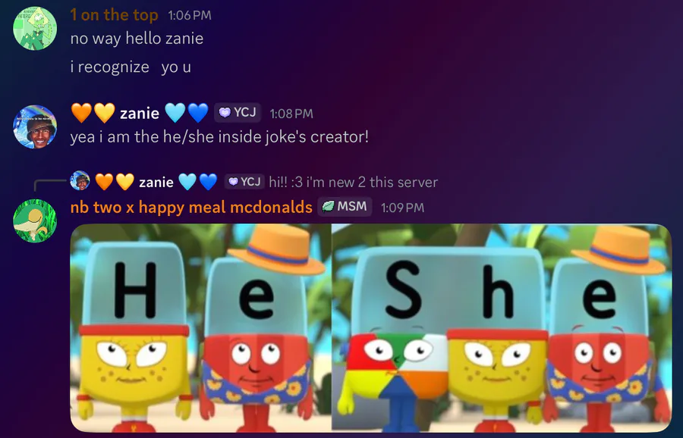Screen dimensions: 683x438
Task: Select YCJ tag in the reply preview
Action: coord(244,181)
